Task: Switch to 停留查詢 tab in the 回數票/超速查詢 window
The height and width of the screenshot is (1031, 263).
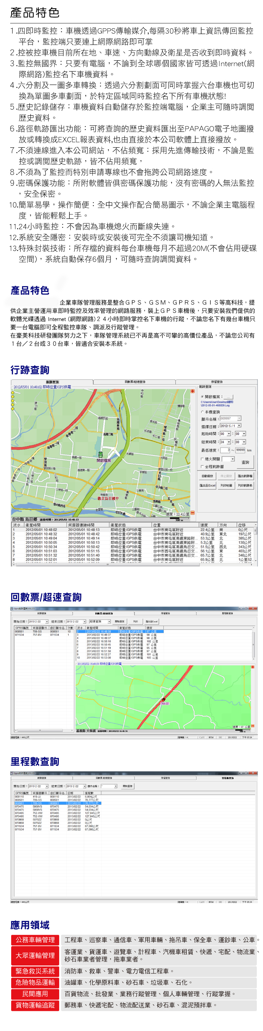Action: coord(165,613)
